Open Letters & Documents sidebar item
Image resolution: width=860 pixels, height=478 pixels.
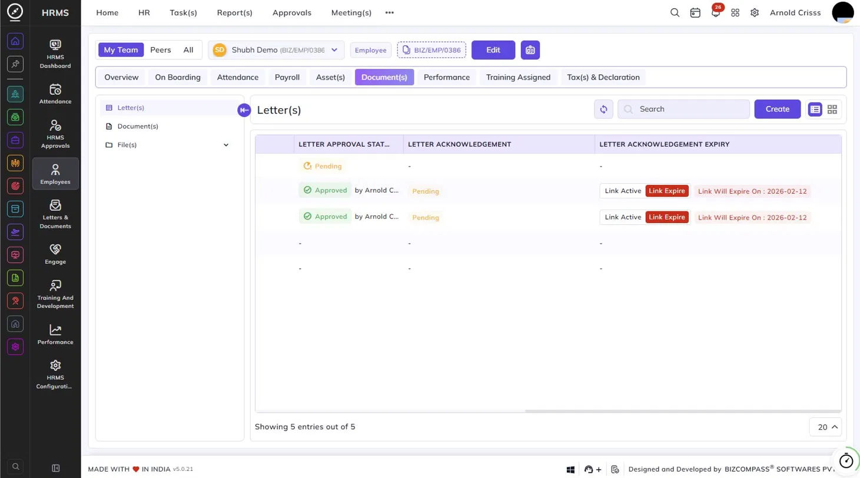55,214
